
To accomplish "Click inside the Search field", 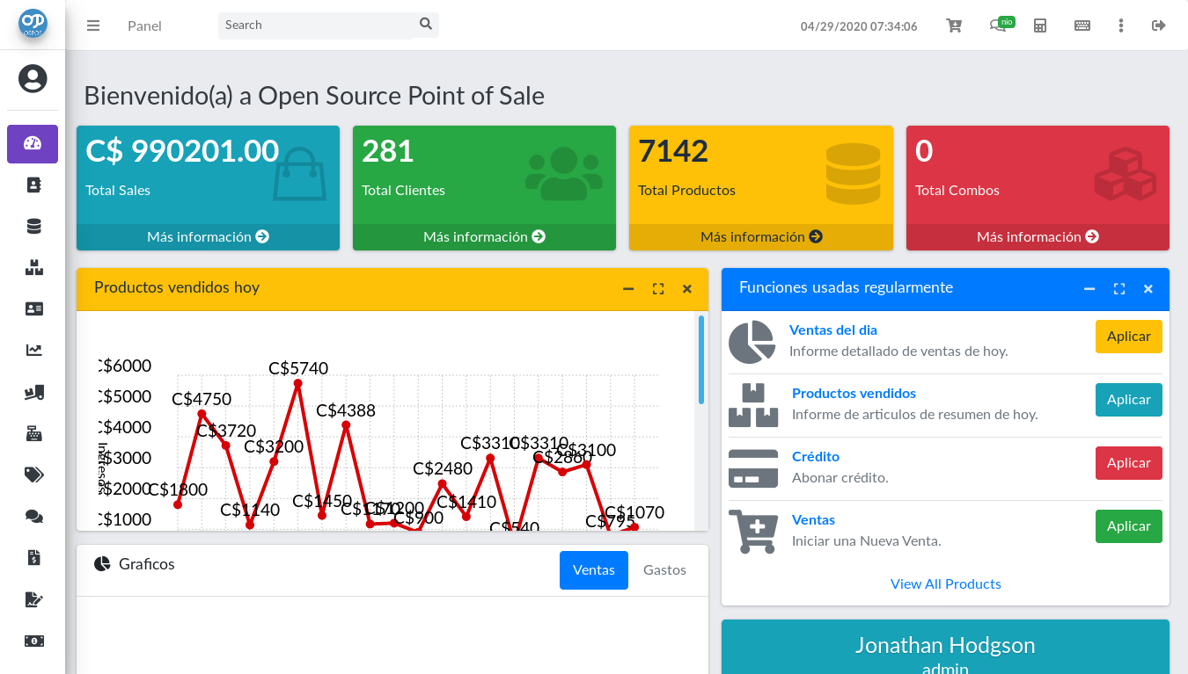I will tap(317, 25).
